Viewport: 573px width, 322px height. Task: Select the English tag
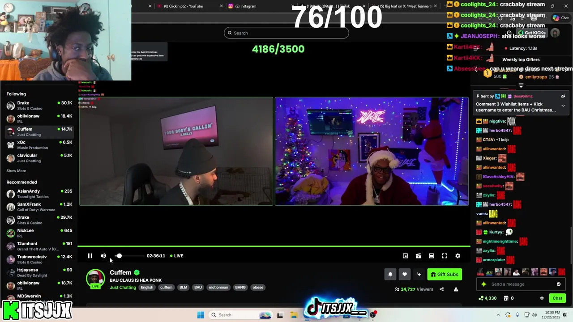point(147,288)
